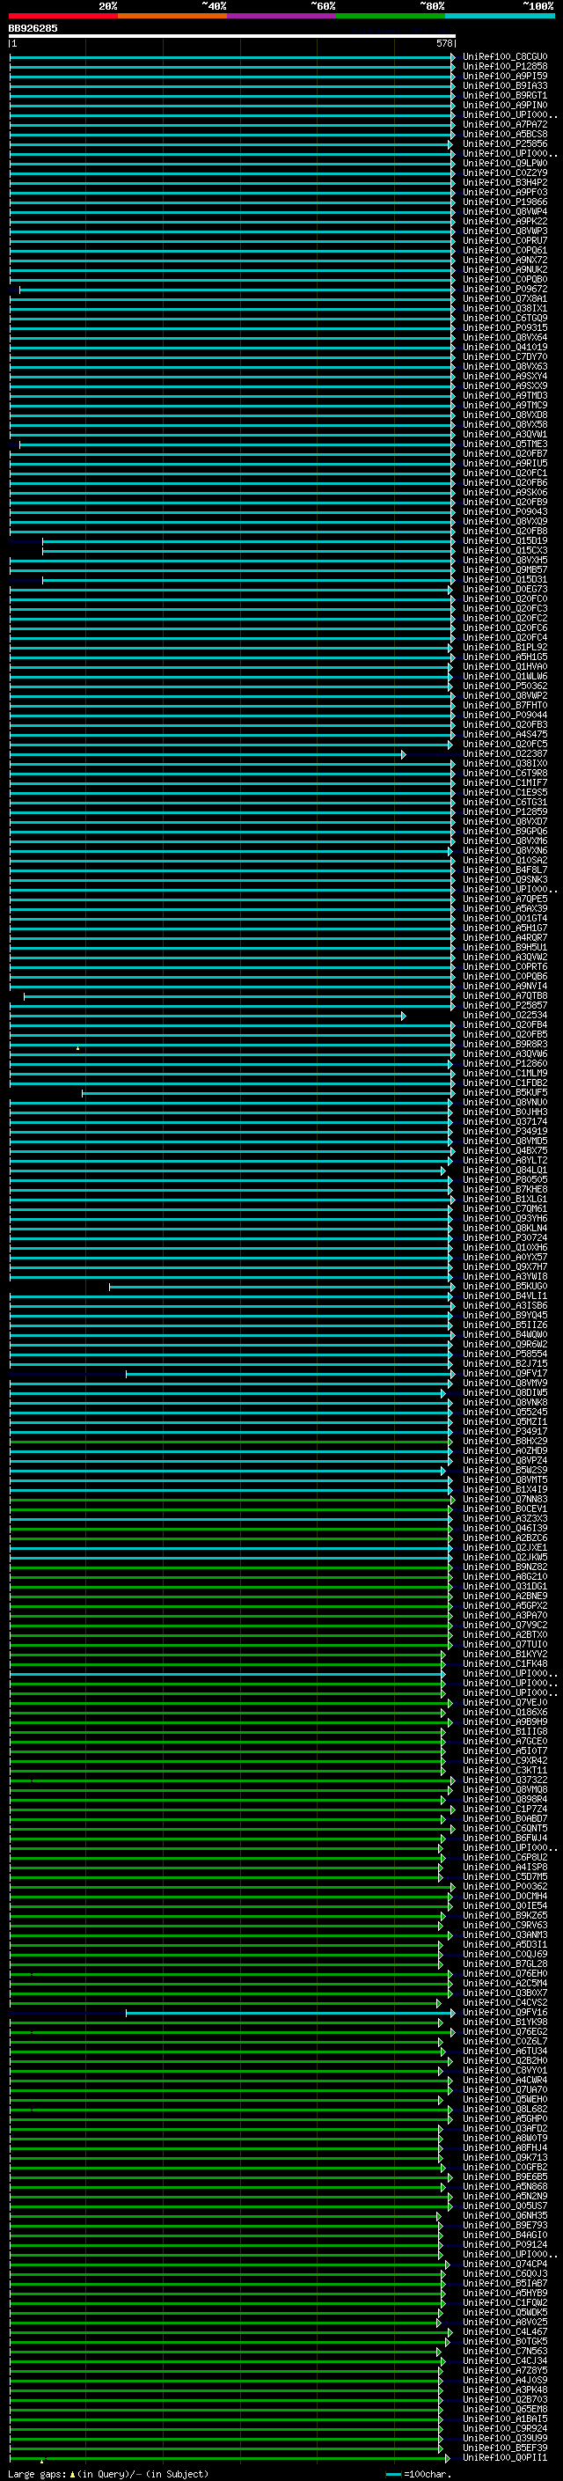Select hit UniRef100_C1MLM9
Image resolution: width=563 pixels, height=2481 pixels.
[x=504, y=1073]
